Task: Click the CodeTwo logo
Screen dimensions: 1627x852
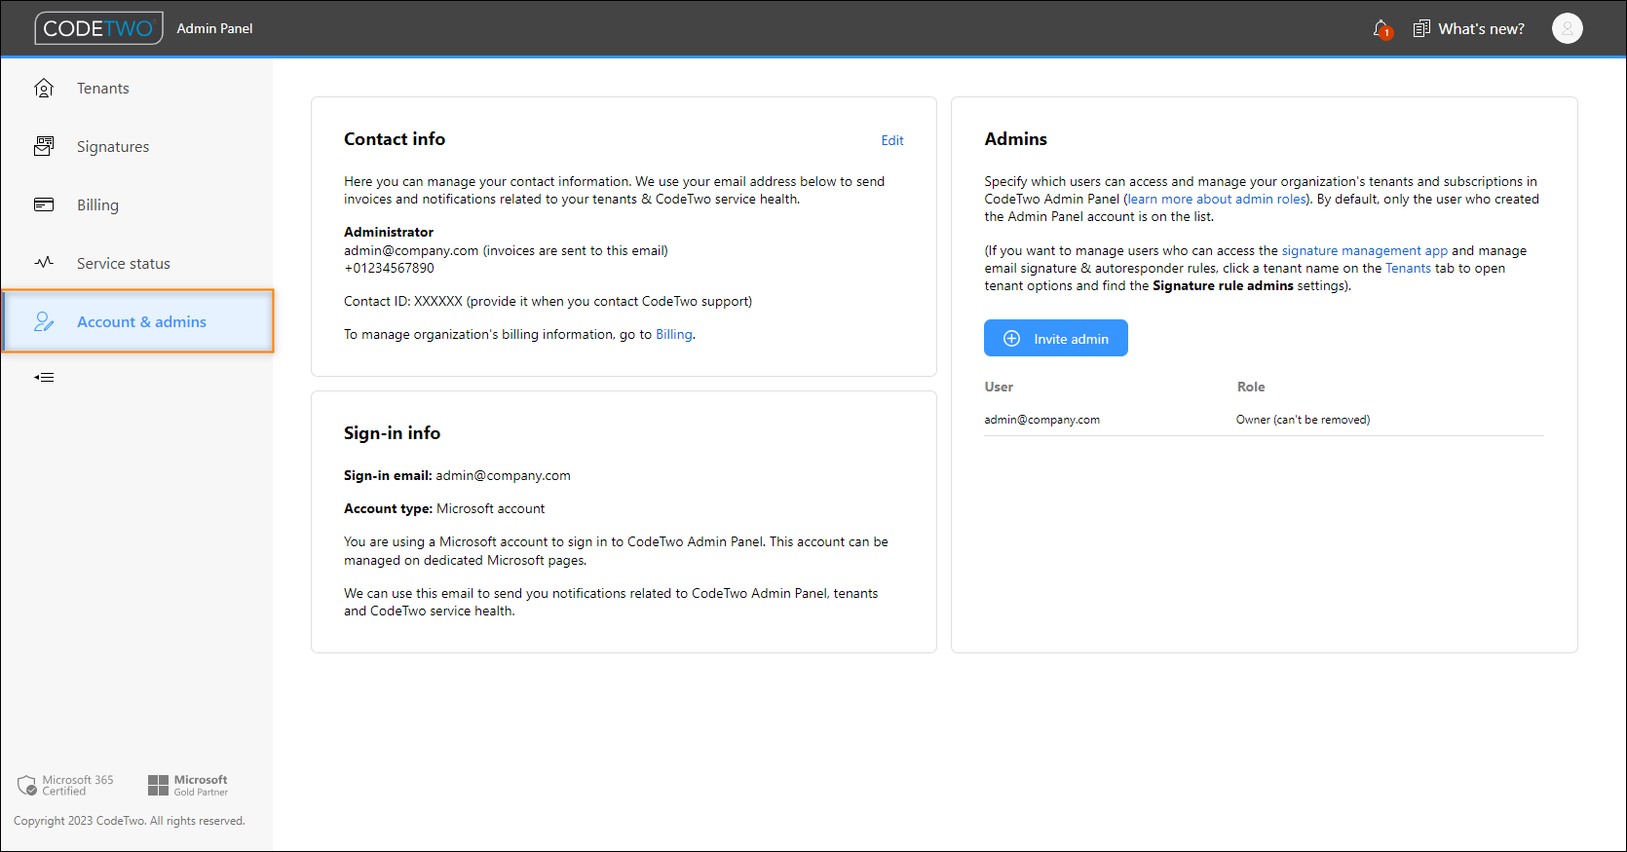Action: click(x=98, y=28)
